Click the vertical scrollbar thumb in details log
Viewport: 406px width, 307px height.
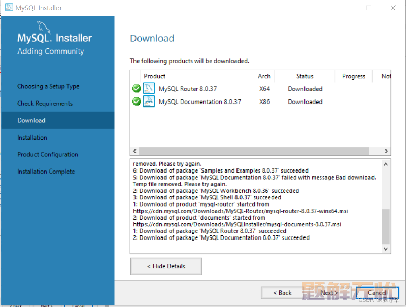point(386,226)
